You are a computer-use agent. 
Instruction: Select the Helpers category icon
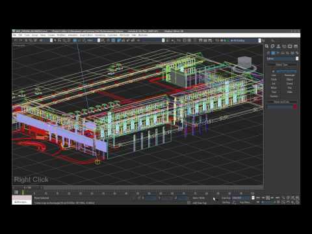(x=287, y=53)
